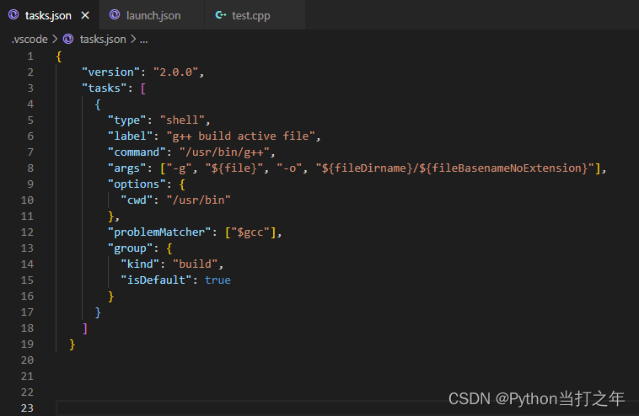
Task: Click line number 23 in gutter
Action: 27,408
